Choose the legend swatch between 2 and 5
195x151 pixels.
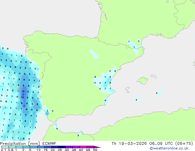click(26, 147)
